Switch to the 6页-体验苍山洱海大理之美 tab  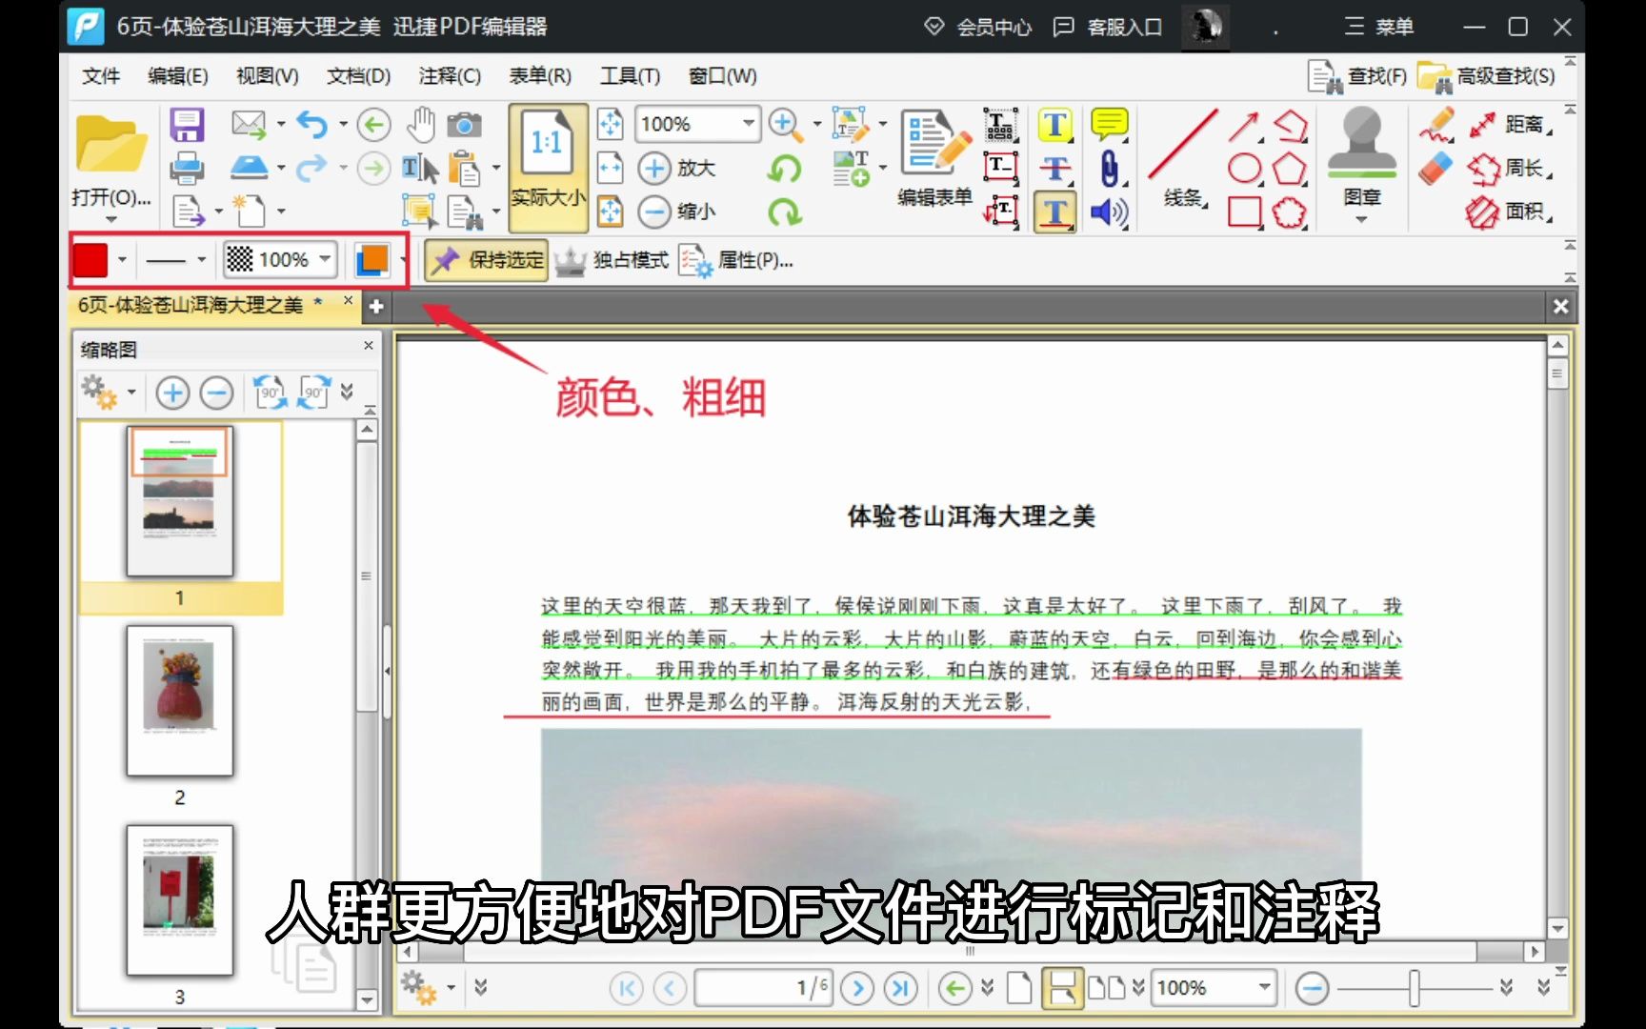click(191, 307)
